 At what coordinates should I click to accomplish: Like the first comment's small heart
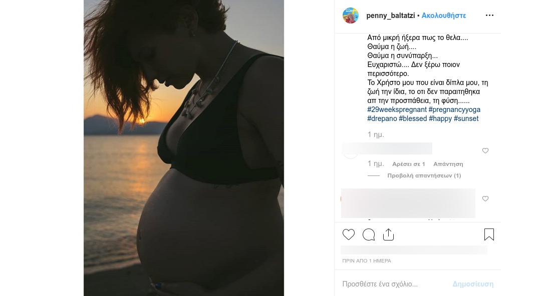tap(485, 150)
